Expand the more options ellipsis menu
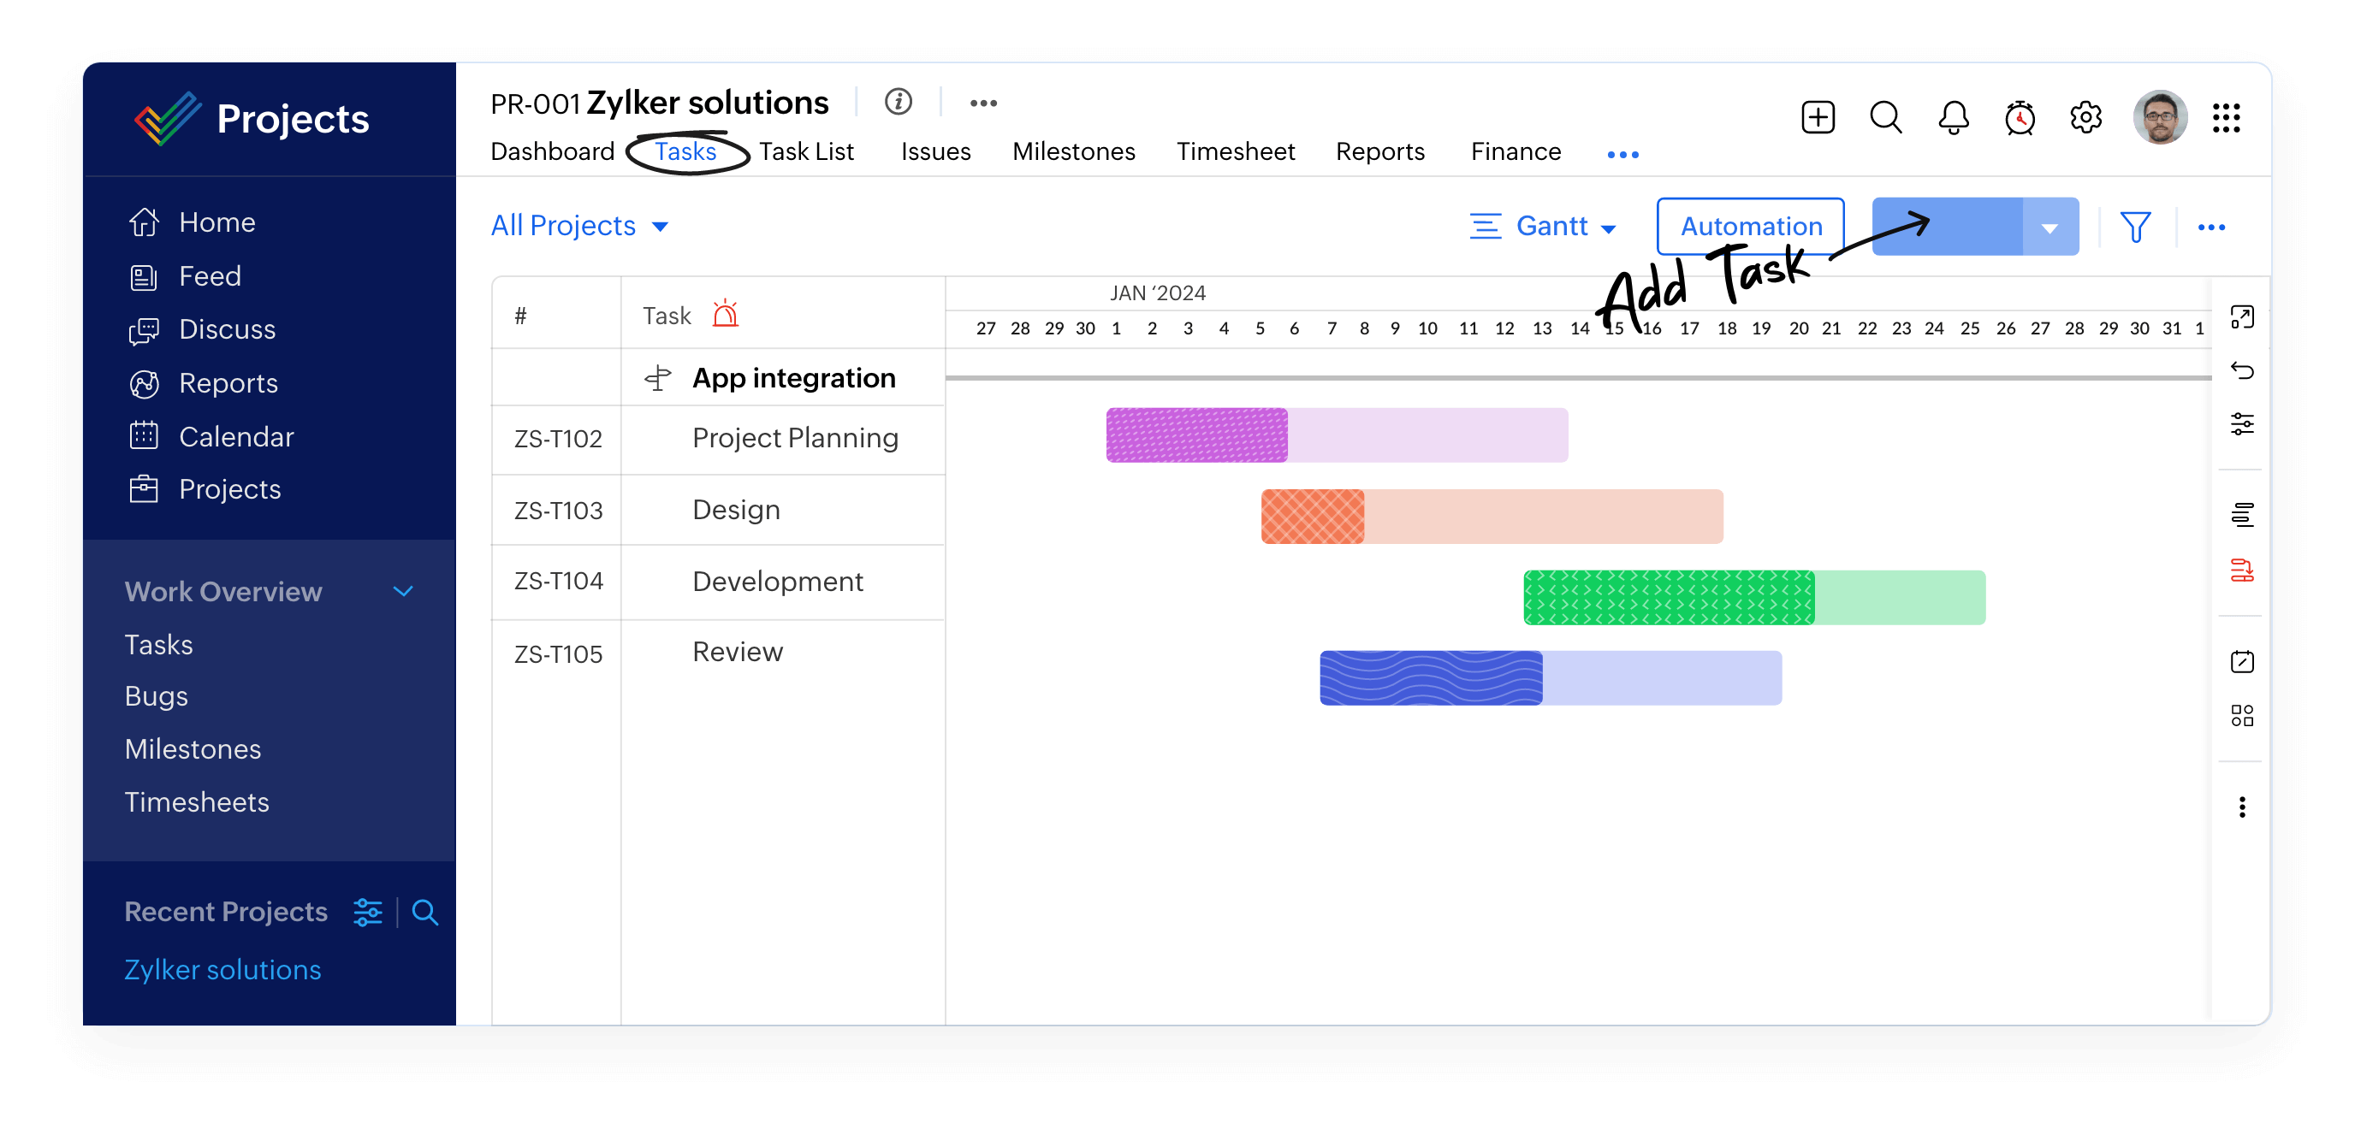 [x=2211, y=227]
